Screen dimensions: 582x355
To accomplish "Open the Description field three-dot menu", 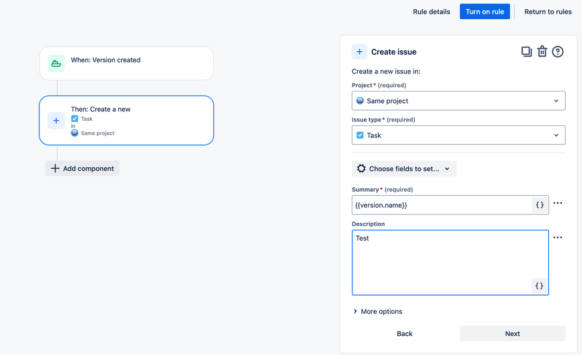I will 558,238.
